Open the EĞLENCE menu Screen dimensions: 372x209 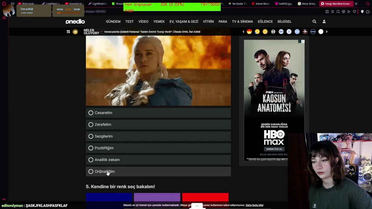(265, 21)
